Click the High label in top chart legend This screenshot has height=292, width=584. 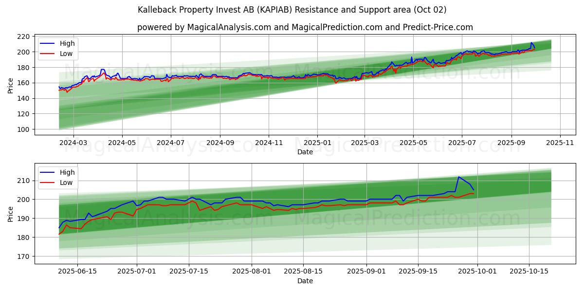[x=68, y=43]
